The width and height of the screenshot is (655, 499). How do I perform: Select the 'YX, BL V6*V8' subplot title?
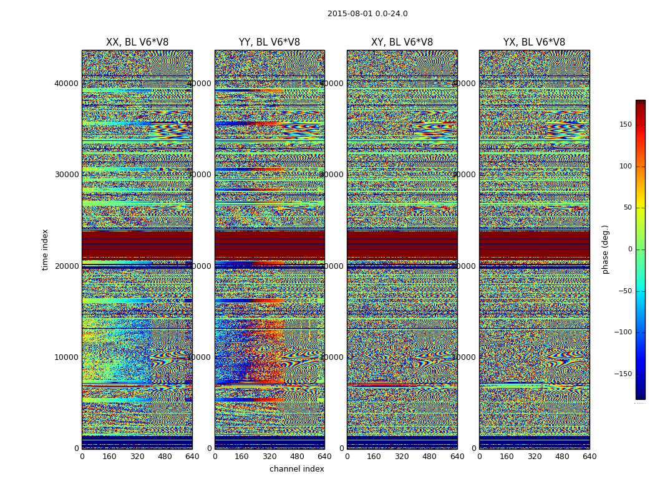point(534,42)
